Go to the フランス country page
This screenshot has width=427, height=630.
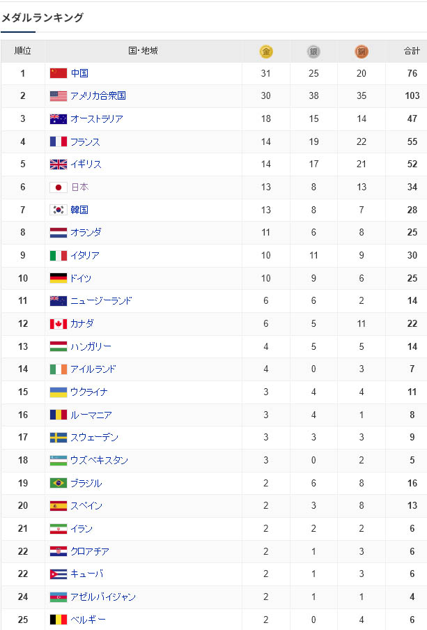coord(85,141)
